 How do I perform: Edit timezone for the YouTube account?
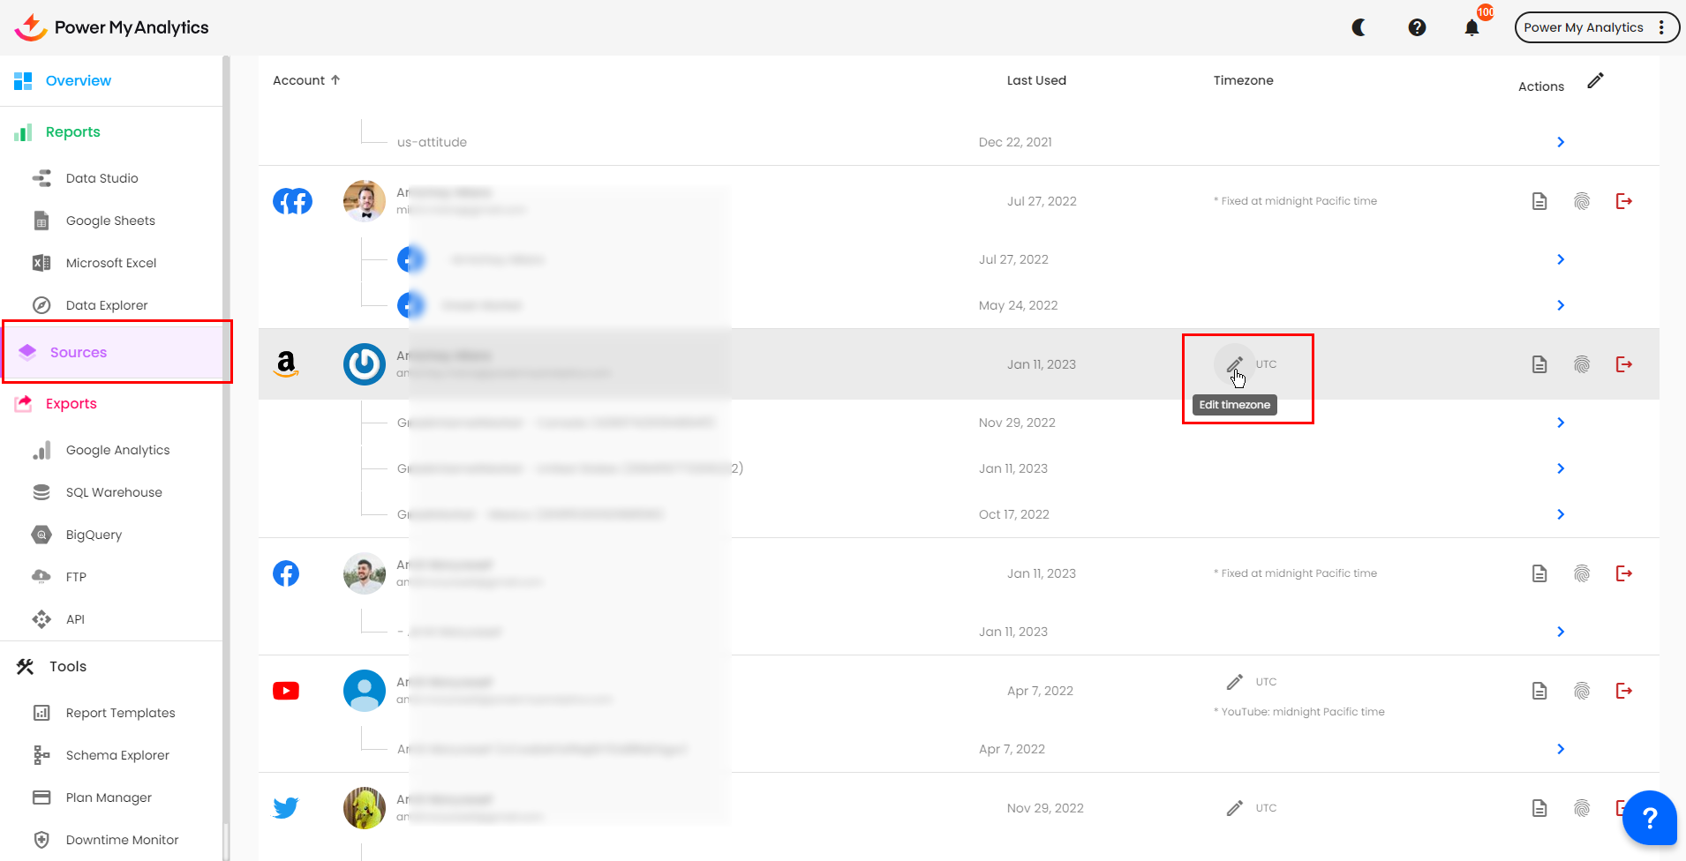[x=1234, y=682]
